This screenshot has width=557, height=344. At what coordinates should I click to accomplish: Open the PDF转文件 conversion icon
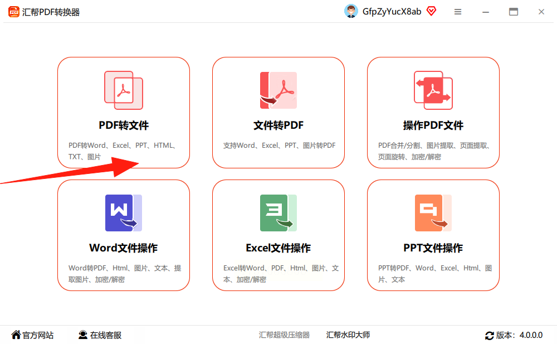coord(124,90)
